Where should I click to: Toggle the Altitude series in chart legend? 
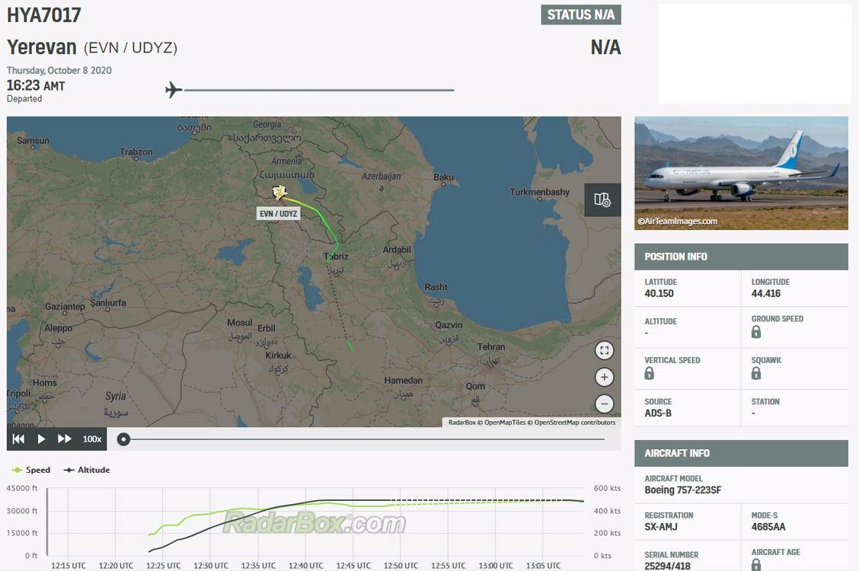click(x=87, y=470)
